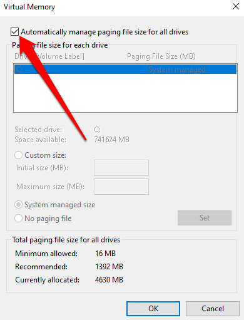Click the Currently allocated 4630 MB value

[x=109, y=280]
